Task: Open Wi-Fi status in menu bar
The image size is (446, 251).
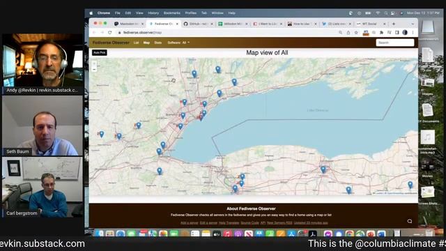Action: coord(378,13)
